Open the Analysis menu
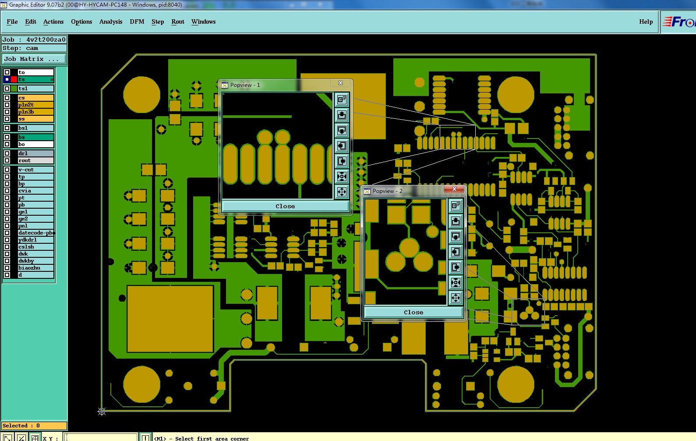This screenshot has height=441, width=696. click(111, 21)
